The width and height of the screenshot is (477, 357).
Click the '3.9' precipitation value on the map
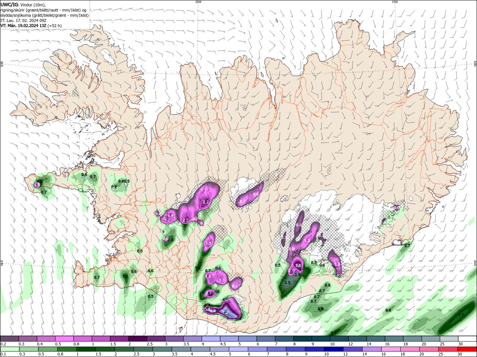coord(297,274)
